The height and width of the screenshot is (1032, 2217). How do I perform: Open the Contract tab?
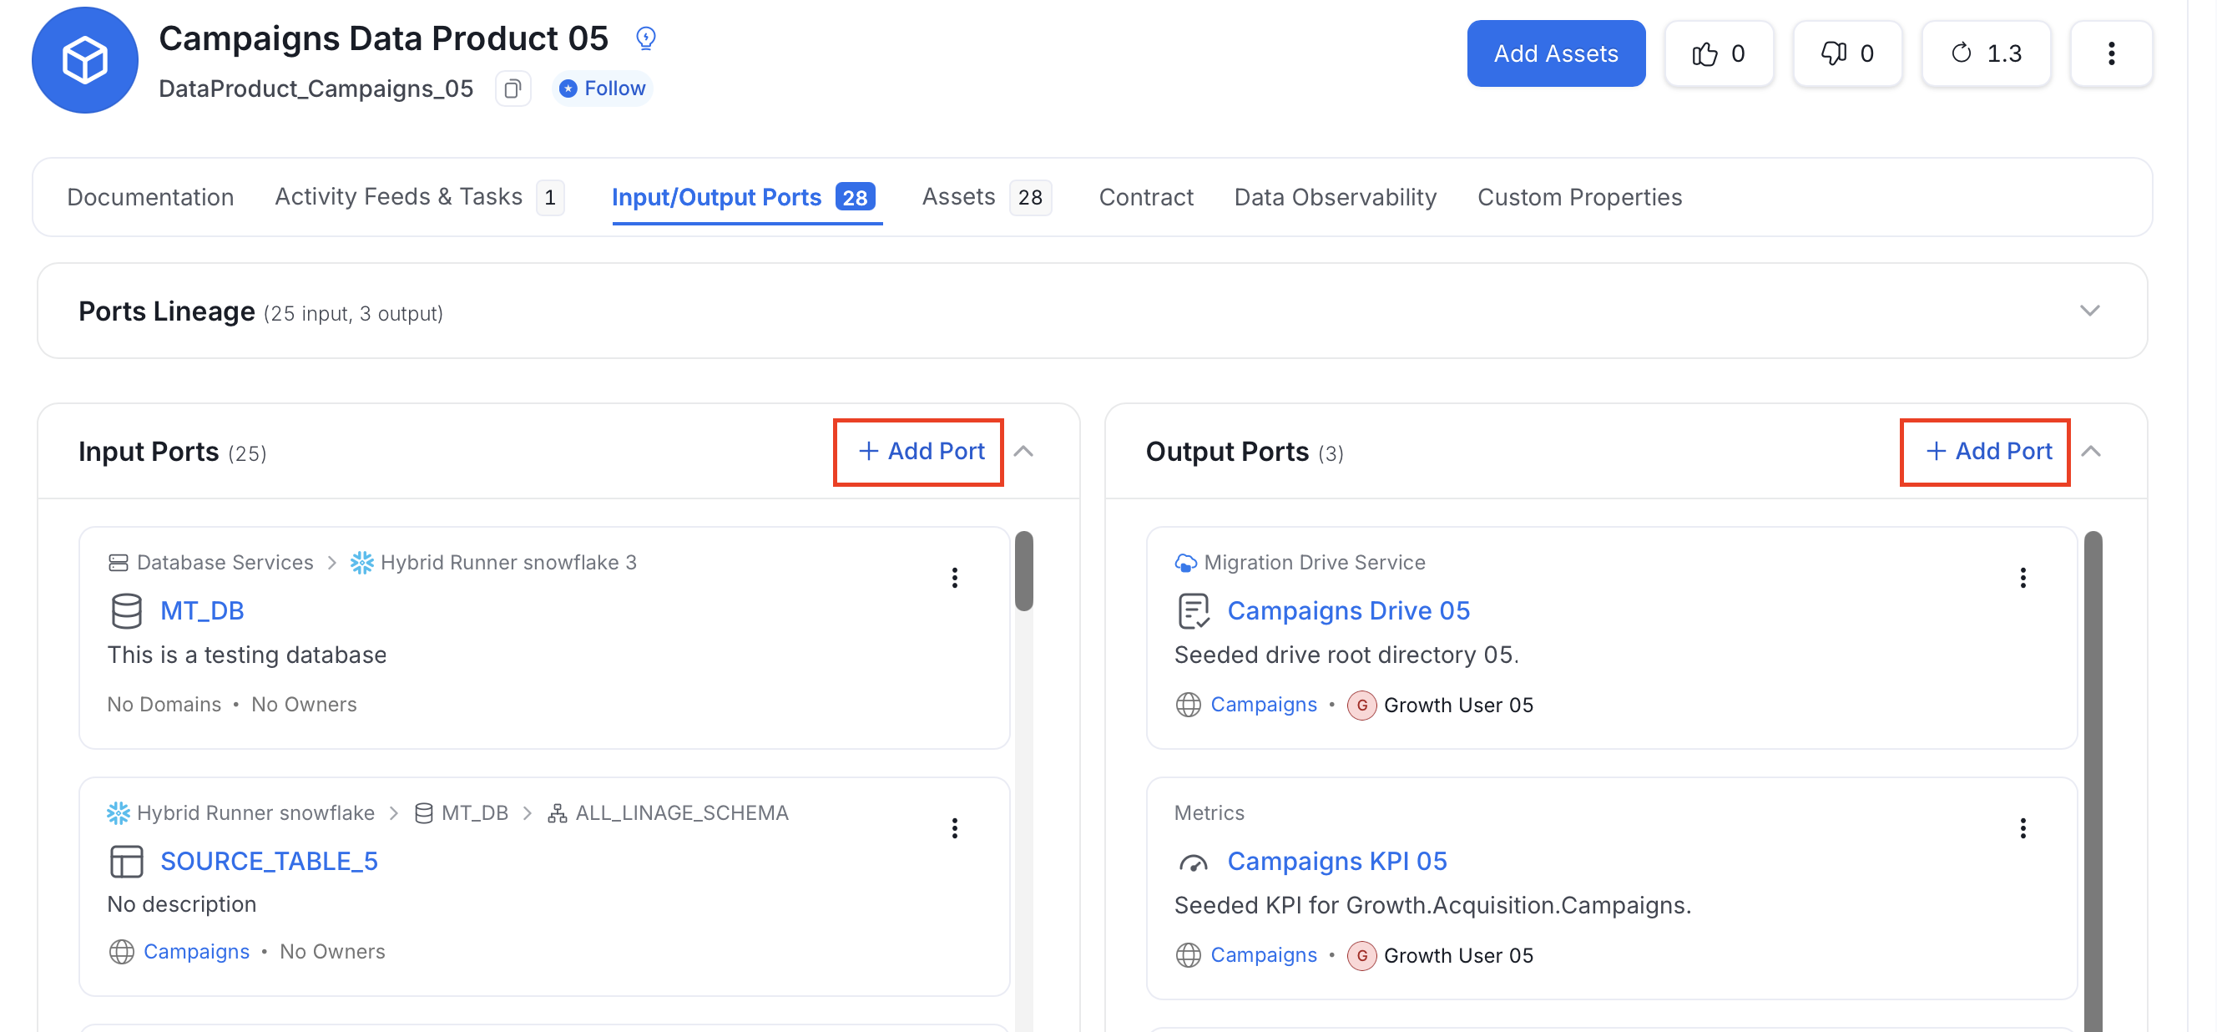pos(1145,197)
